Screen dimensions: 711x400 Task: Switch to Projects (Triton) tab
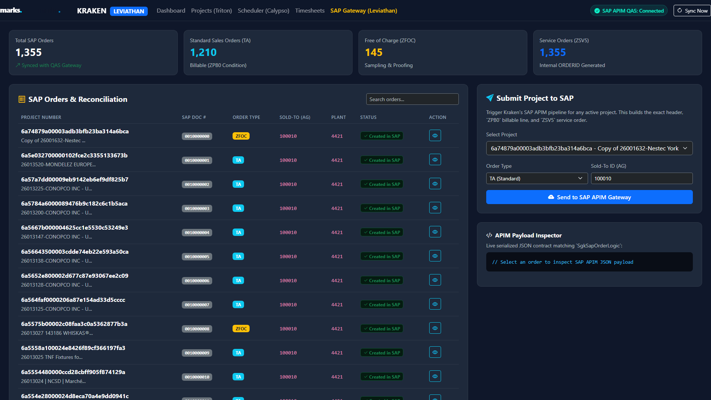pos(211,11)
